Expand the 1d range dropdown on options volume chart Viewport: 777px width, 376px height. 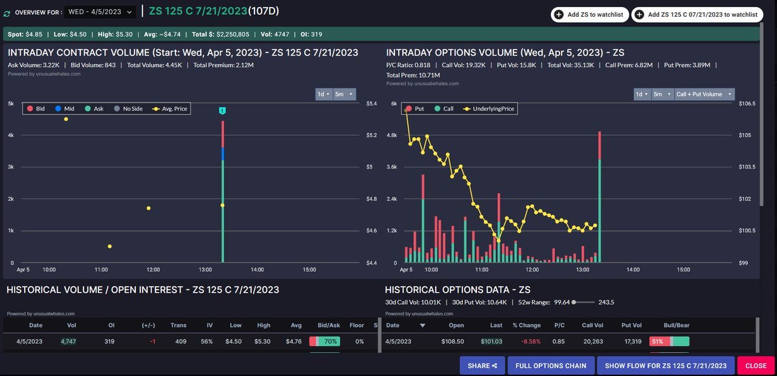[640, 94]
